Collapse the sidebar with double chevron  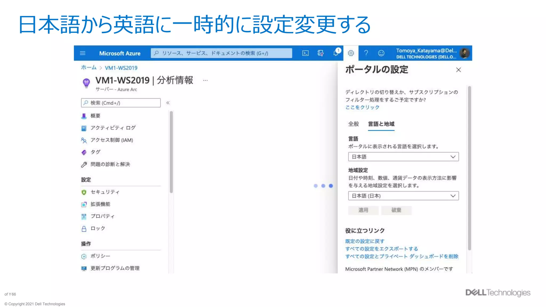click(x=168, y=103)
